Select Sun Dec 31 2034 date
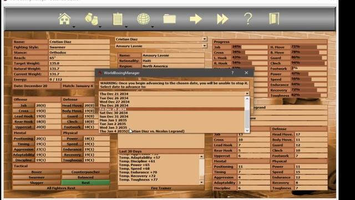 click(171, 116)
